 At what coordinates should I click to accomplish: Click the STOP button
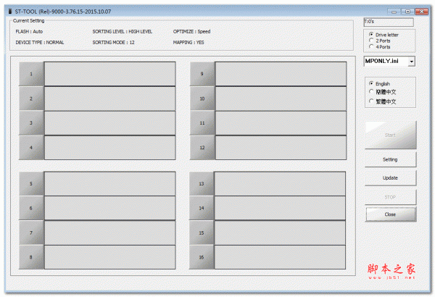(390, 197)
